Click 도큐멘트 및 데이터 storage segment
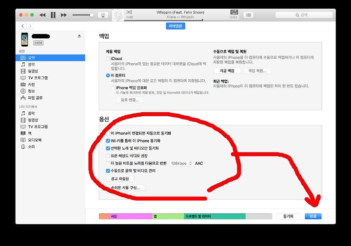Image resolution: width=351 pixels, height=246 pixels. (214, 216)
